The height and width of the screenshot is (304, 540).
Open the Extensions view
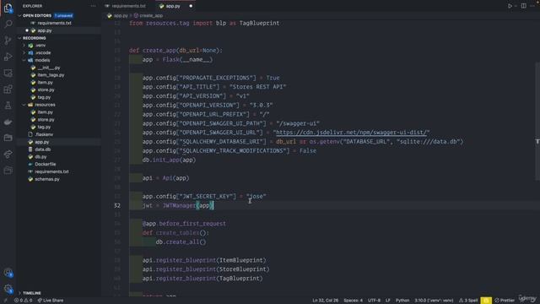(x=8, y=90)
